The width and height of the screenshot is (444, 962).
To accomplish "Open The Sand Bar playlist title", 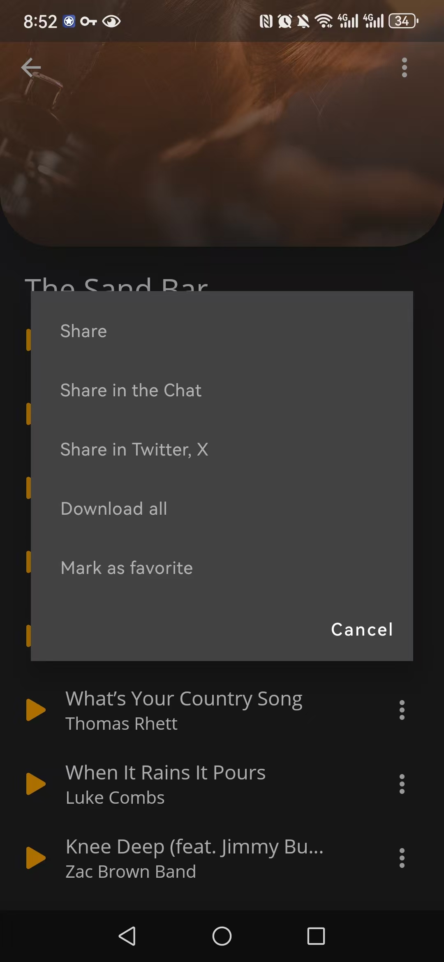I will (x=117, y=286).
